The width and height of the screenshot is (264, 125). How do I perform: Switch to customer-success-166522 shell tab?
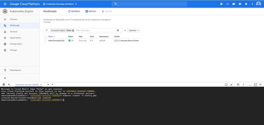[x=27, y=85]
